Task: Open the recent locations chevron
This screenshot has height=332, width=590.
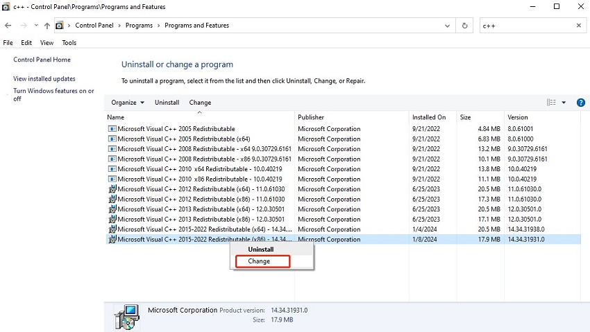Action: coord(36,26)
